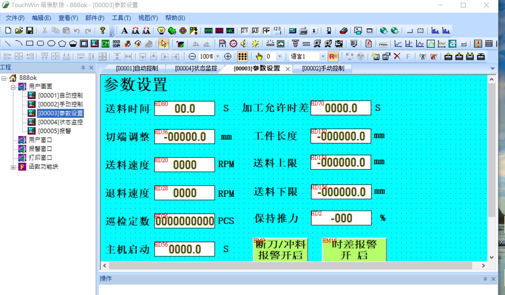Screen dimensions: 505x295
Task: Toggle the 断刀/冲料 报警开启 button
Action: [280, 250]
